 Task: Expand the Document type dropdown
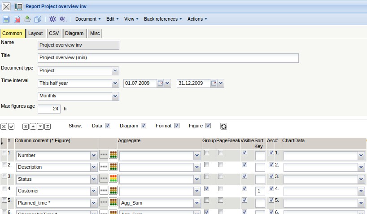pos(115,71)
